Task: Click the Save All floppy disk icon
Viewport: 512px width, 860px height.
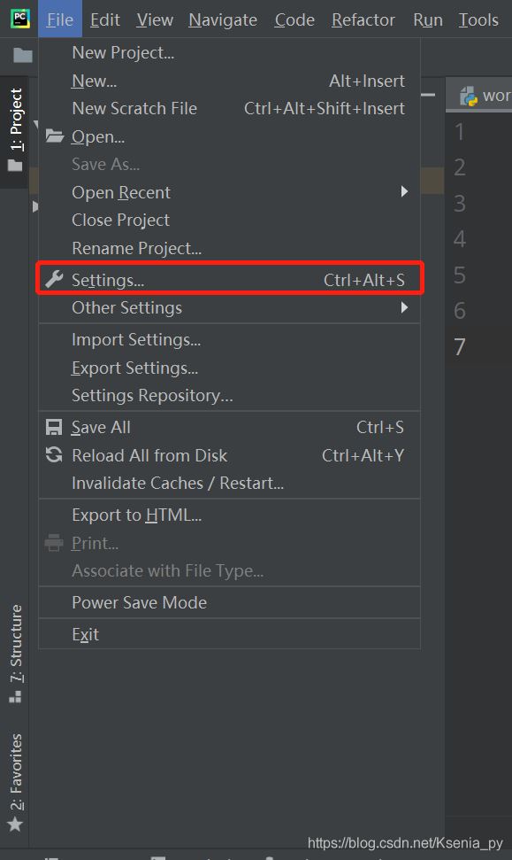Action: click(54, 427)
